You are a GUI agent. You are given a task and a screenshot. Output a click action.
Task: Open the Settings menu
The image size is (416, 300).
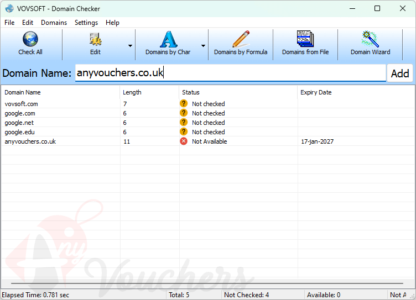[86, 23]
